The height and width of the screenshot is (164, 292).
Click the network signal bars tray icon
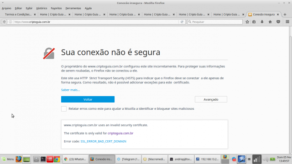[257, 159]
